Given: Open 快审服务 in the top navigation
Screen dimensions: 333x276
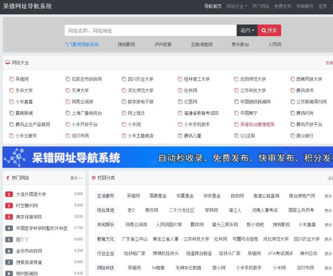Looking at the screenshot, I should [x=305, y=6].
